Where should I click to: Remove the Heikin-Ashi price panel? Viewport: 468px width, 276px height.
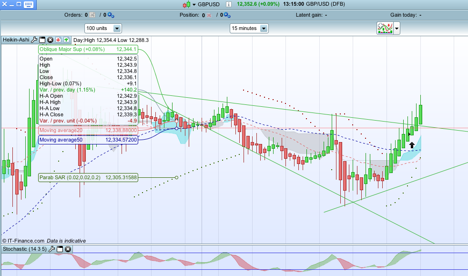(x=50, y=40)
